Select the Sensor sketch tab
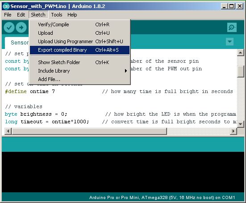 click(17, 43)
